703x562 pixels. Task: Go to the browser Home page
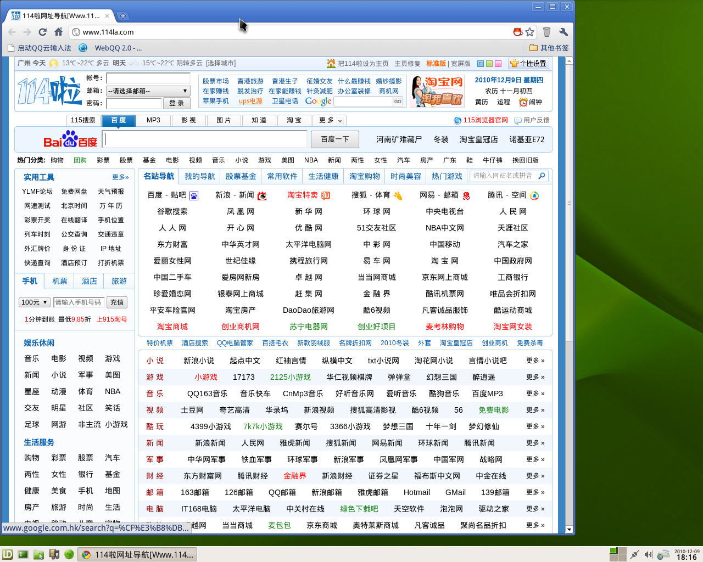[x=58, y=32]
